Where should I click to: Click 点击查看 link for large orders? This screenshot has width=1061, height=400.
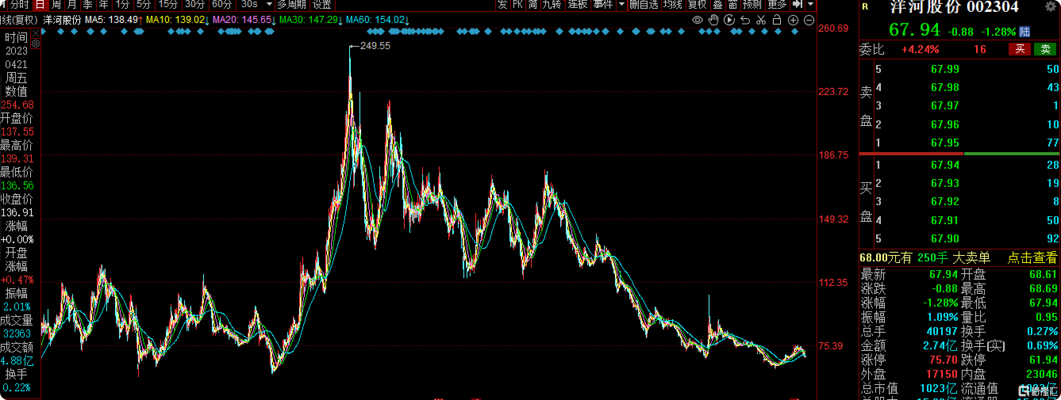1032,258
